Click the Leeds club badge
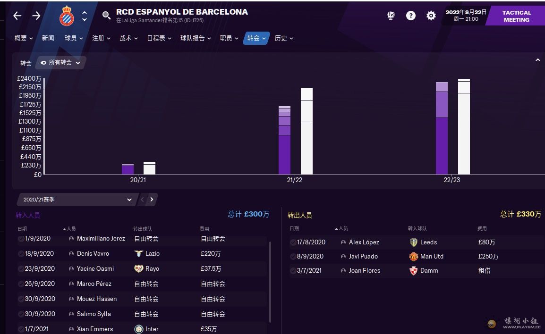Viewport: 545px width, 334px height. (x=413, y=242)
